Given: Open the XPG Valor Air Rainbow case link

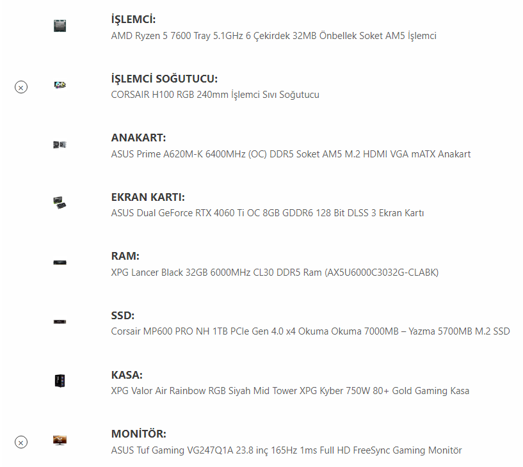Looking at the screenshot, I should click(290, 390).
